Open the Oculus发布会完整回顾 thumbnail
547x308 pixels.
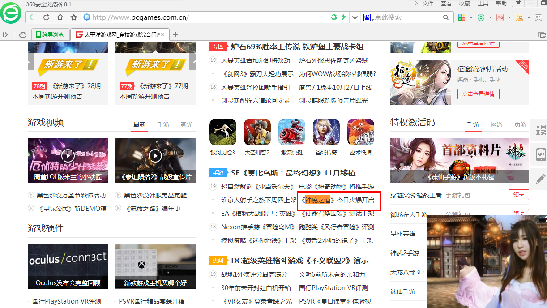(x=68, y=266)
